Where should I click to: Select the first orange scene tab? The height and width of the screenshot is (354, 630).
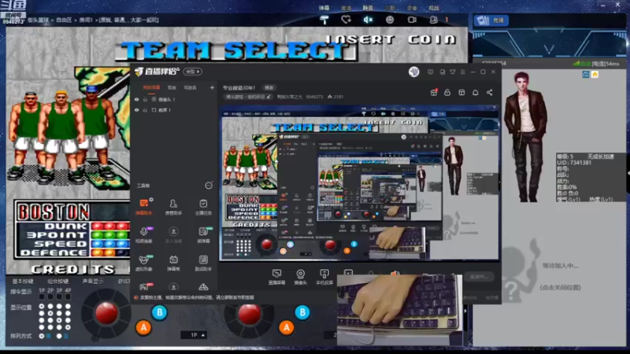[151, 87]
